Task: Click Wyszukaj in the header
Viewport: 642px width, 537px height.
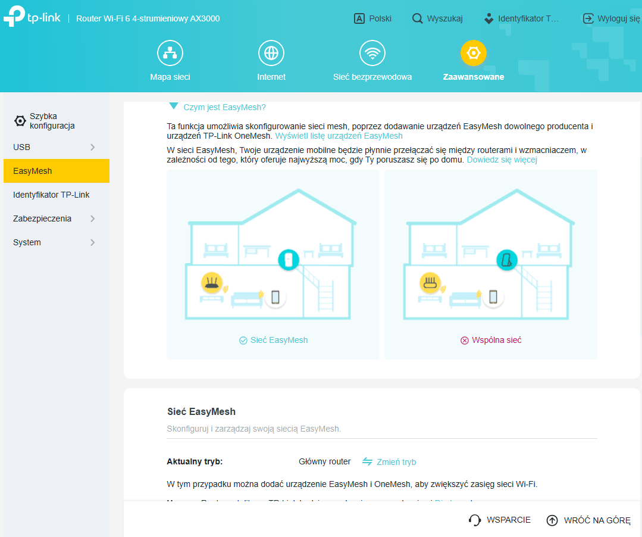Action: (437, 18)
